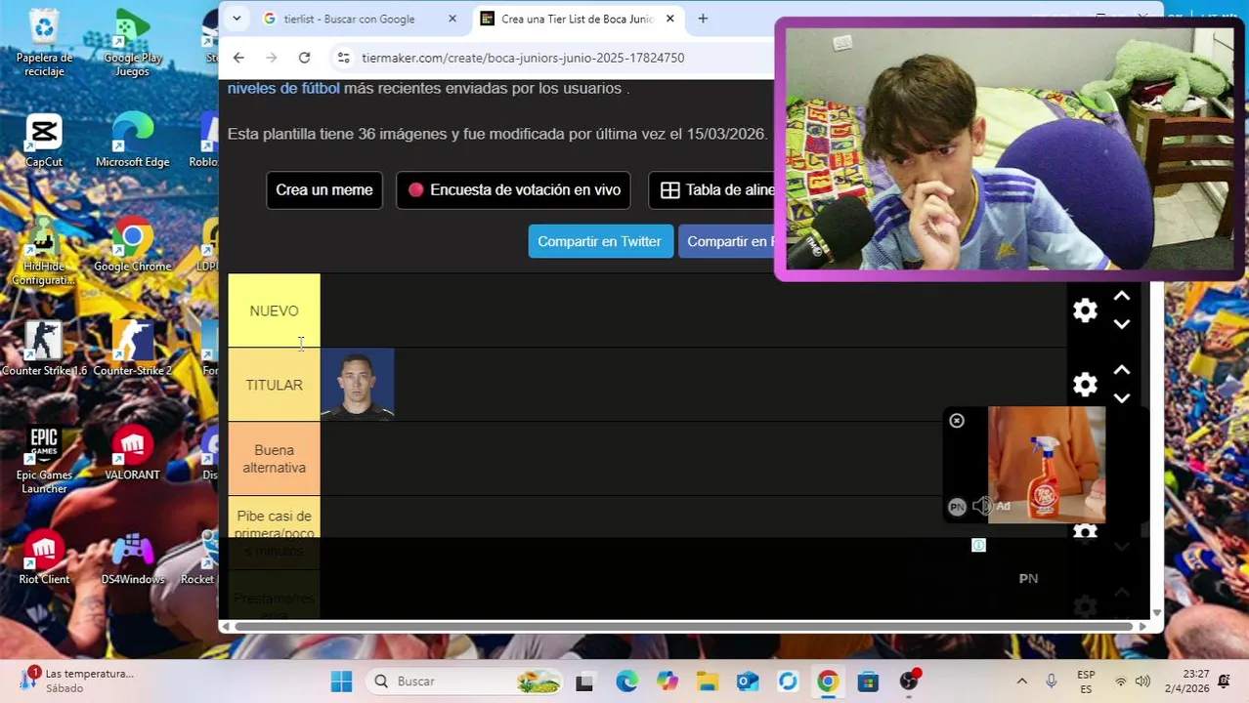Close the Google search tab

tap(452, 19)
